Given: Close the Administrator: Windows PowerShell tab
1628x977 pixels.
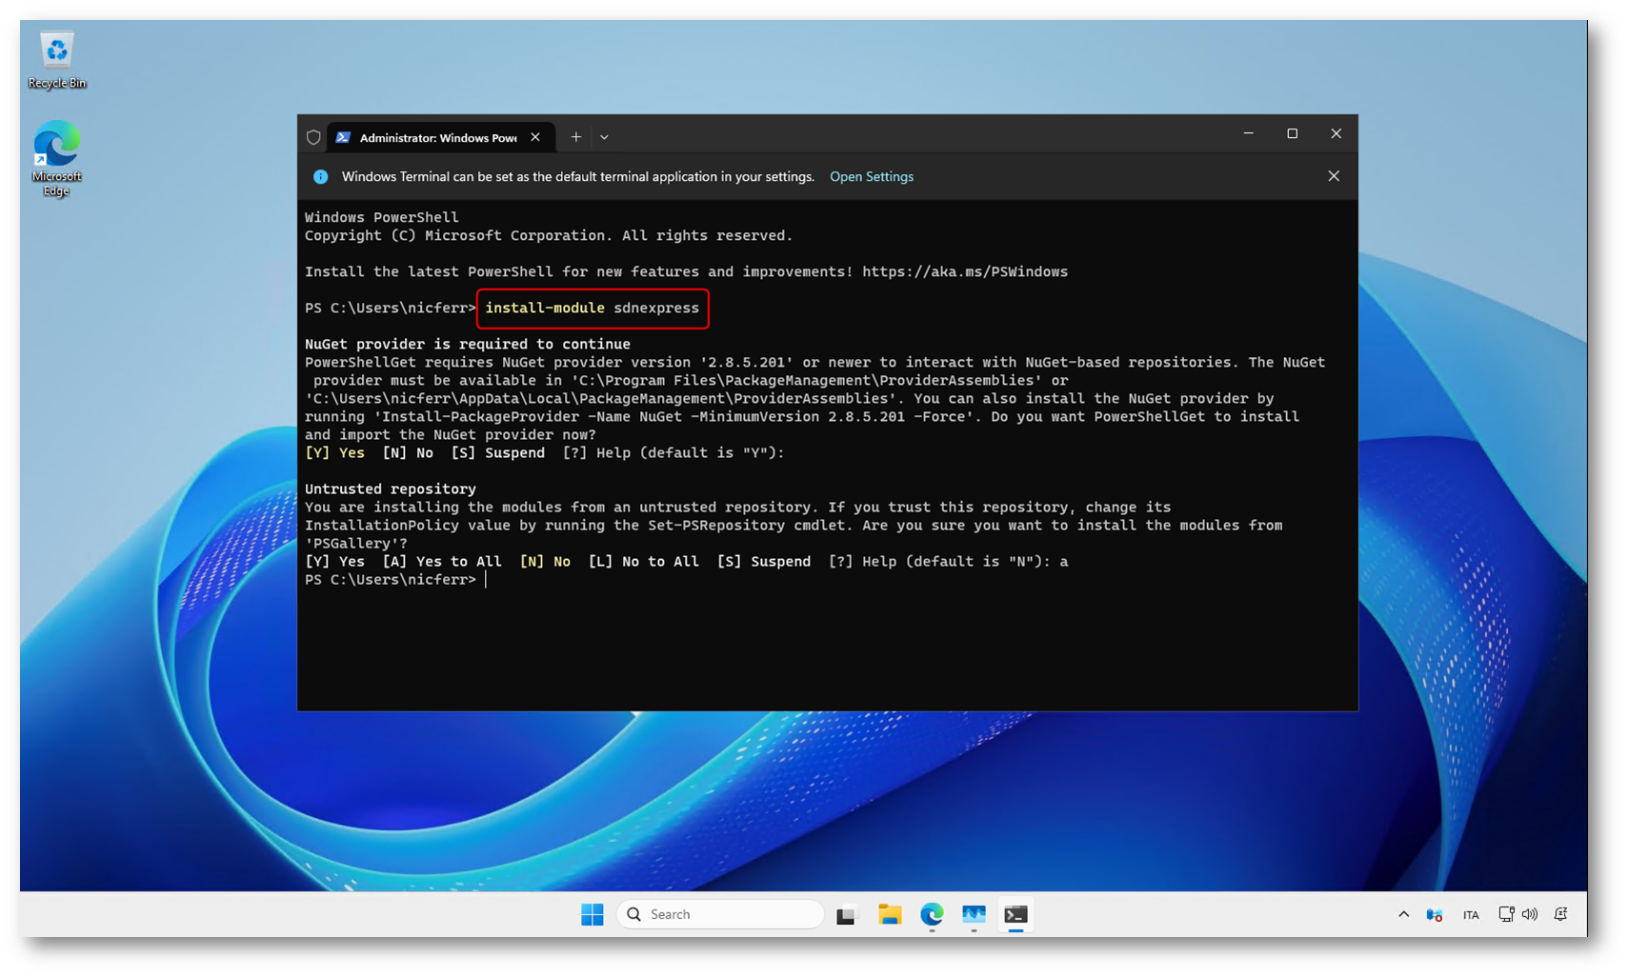Looking at the screenshot, I should pos(535,137).
